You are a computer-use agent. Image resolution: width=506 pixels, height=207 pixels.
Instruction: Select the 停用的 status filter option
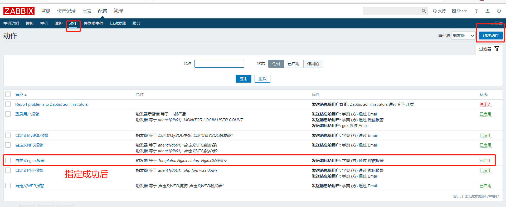[x=313, y=64]
